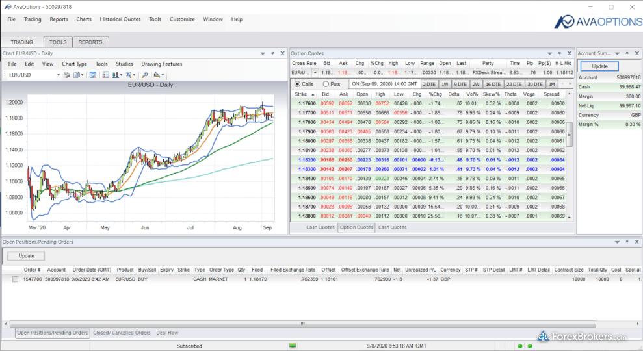
Task: Switch to the TOOLS tab
Action: (x=58, y=42)
